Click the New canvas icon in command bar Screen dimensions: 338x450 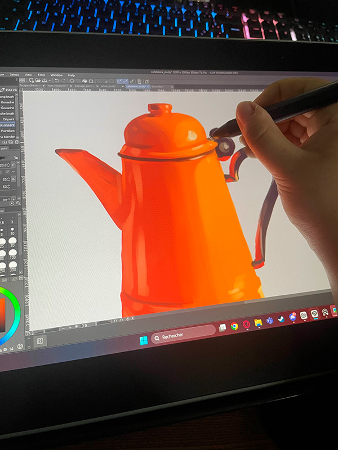click(x=32, y=80)
